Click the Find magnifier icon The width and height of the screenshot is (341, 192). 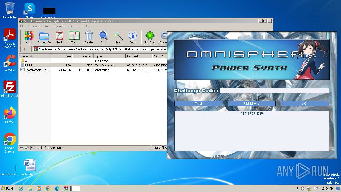coord(103,37)
